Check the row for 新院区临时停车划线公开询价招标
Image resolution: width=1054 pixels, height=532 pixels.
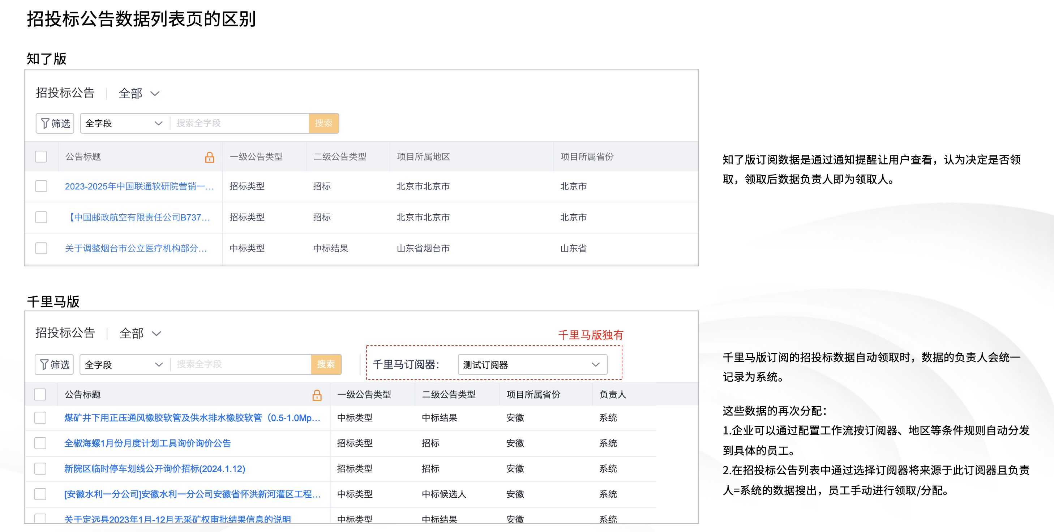[x=40, y=468]
